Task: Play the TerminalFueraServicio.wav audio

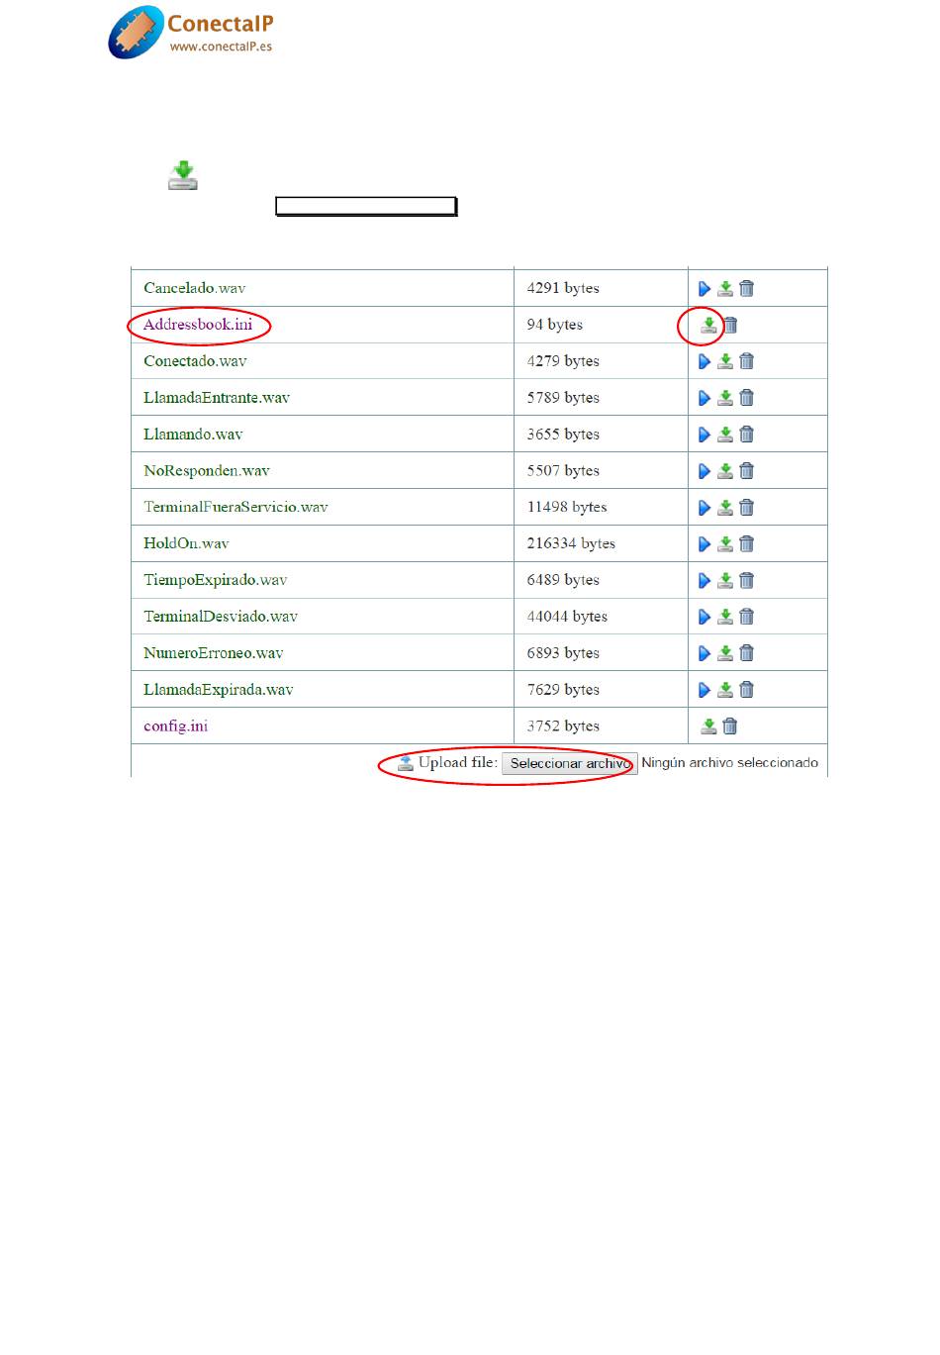Action: pyautogui.click(x=705, y=508)
